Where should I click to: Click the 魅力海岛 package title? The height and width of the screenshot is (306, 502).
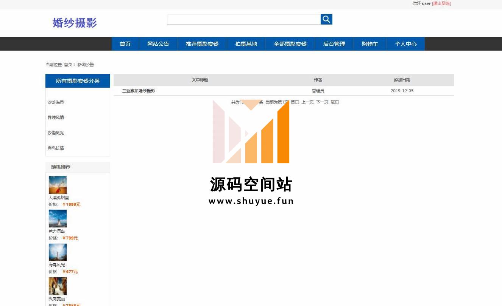(57, 231)
